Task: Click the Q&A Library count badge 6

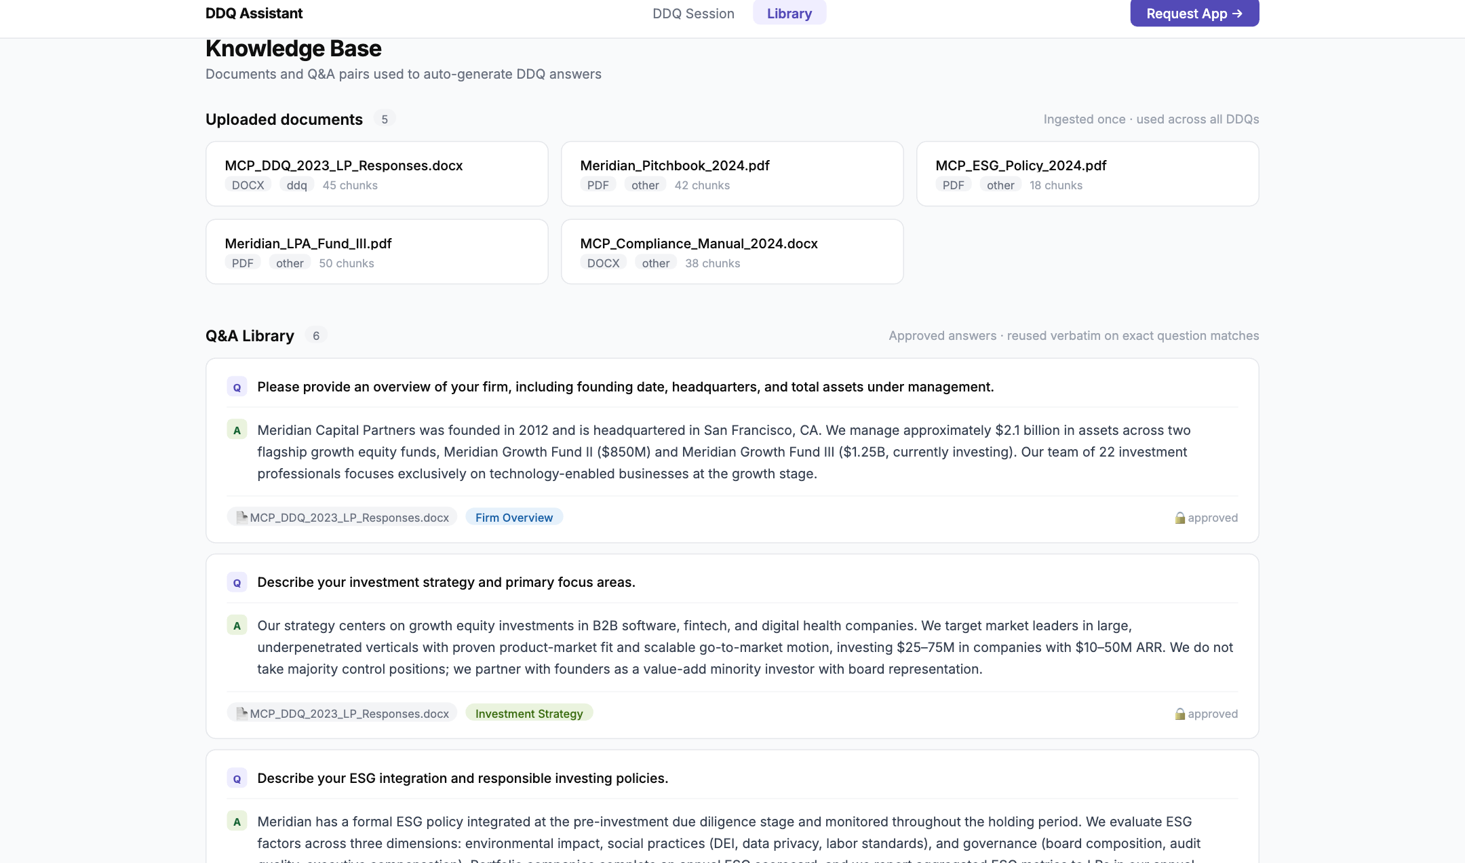Action: coord(316,336)
